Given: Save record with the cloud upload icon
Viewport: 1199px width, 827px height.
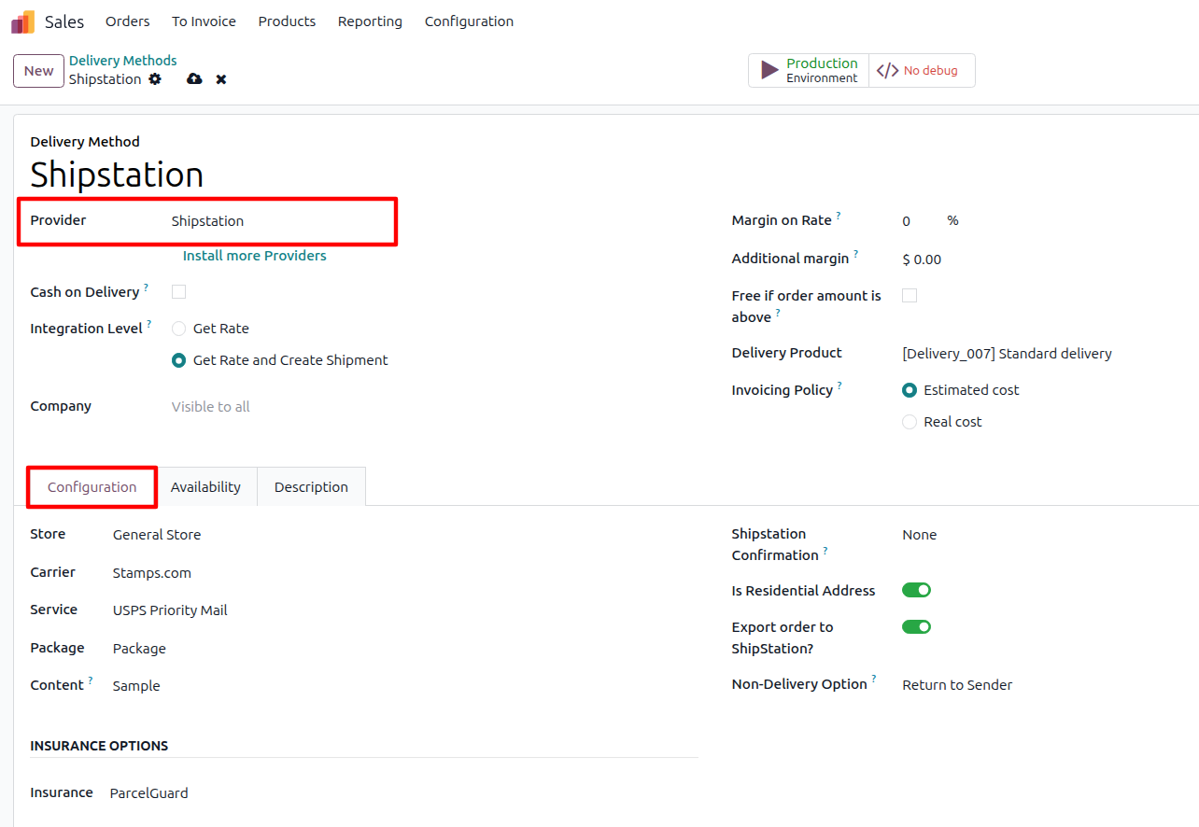Looking at the screenshot, I should pos(194,79).
